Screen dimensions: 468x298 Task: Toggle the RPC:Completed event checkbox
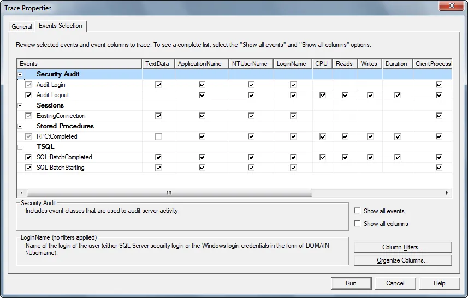[x=28, y=136]
